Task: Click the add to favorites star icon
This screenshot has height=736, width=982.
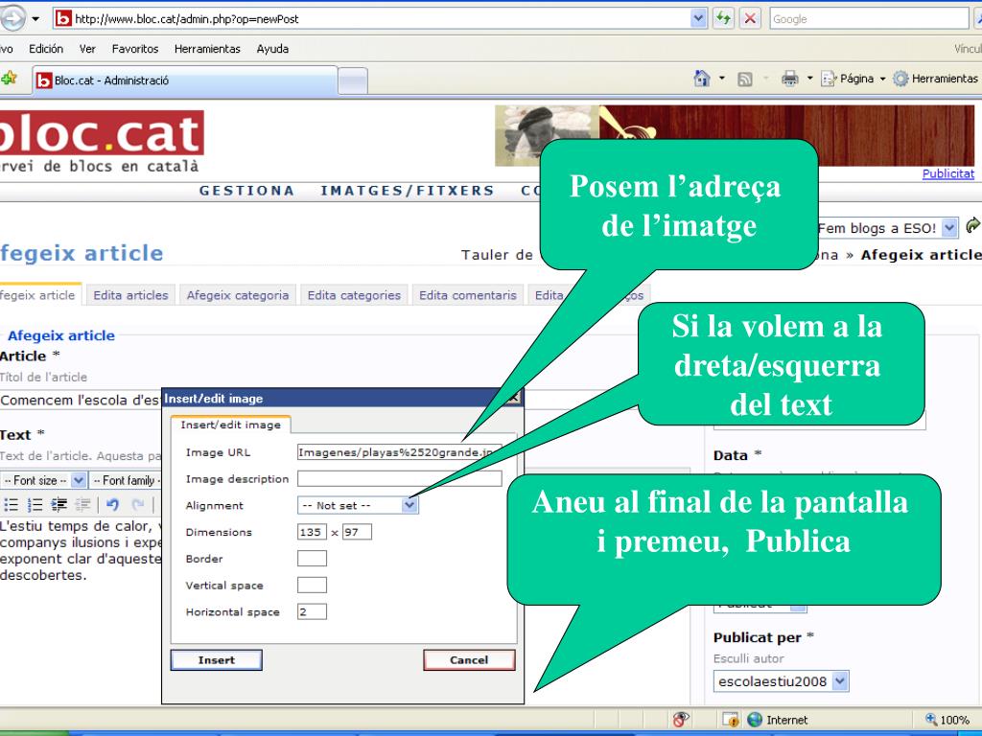Action: coord(9,79)
